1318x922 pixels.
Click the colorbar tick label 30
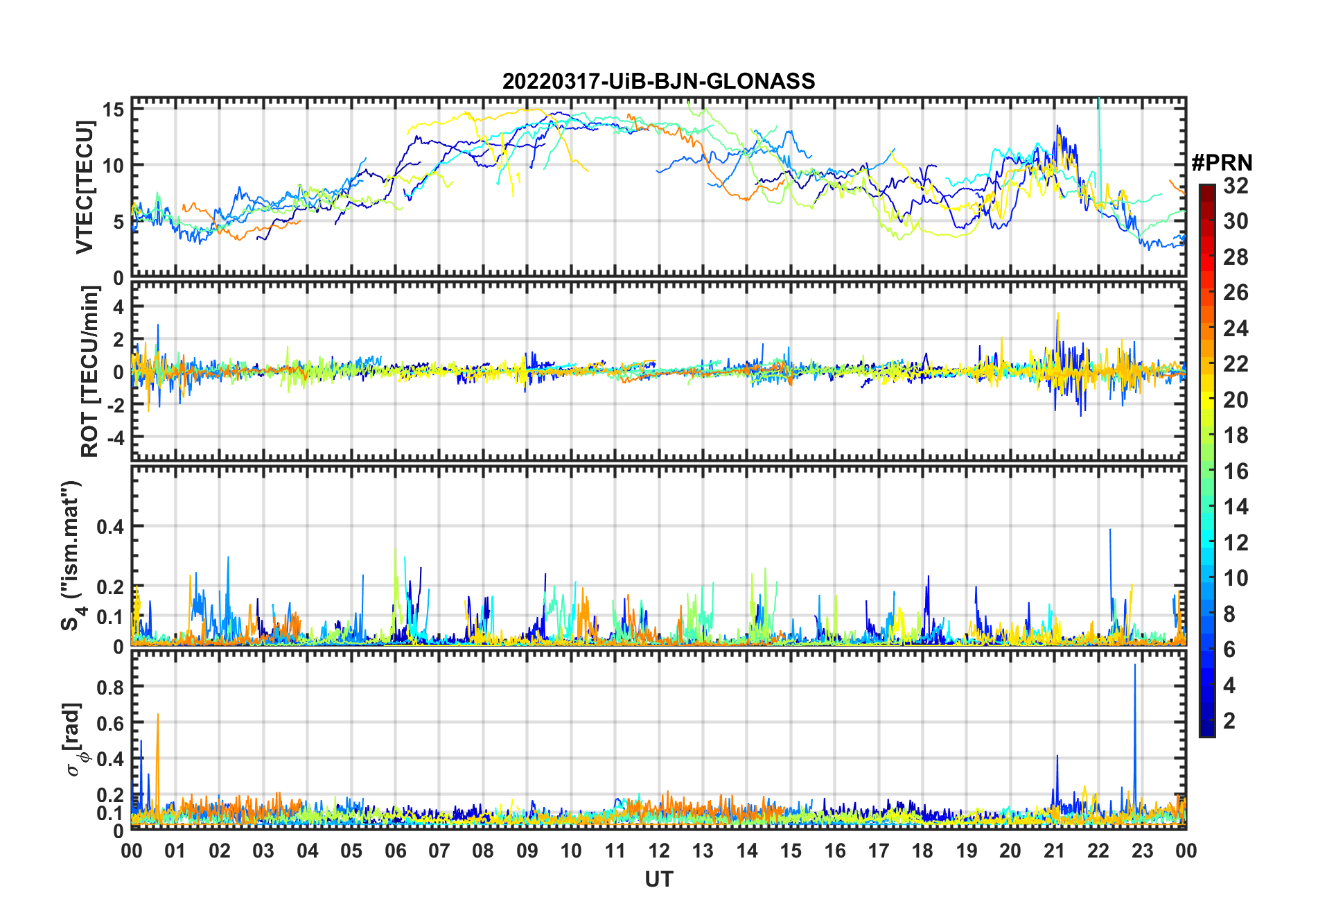click(1236, 221)
